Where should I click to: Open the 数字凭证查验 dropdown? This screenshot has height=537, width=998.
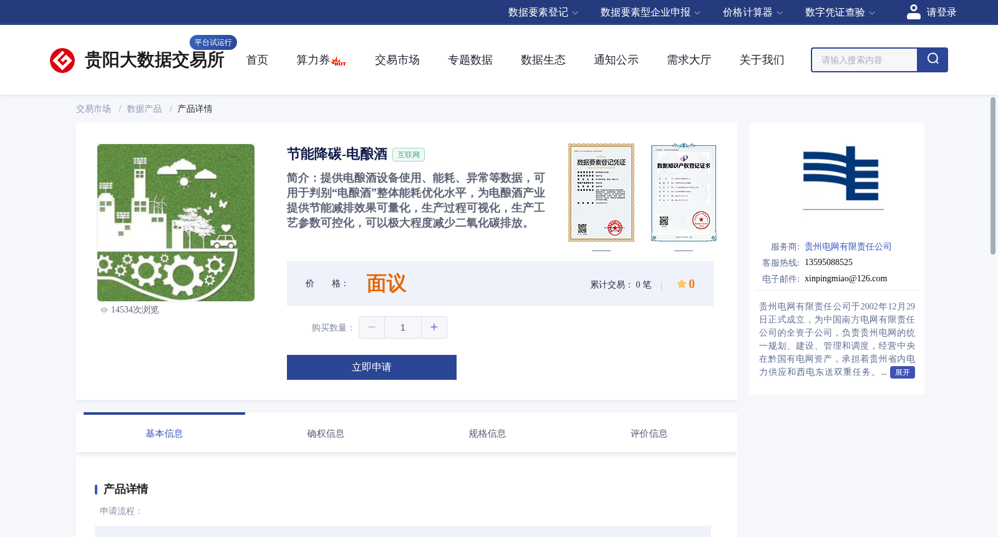click(x=840, y=12)
